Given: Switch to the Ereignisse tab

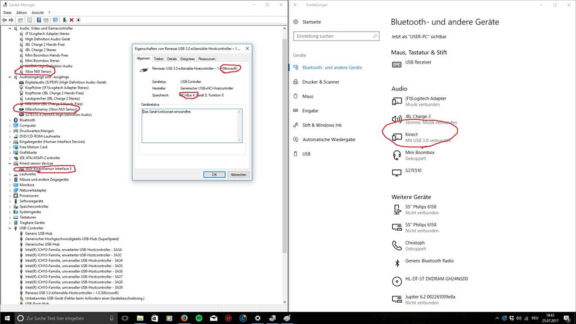Looking at the screenshot, I should 187,58.
